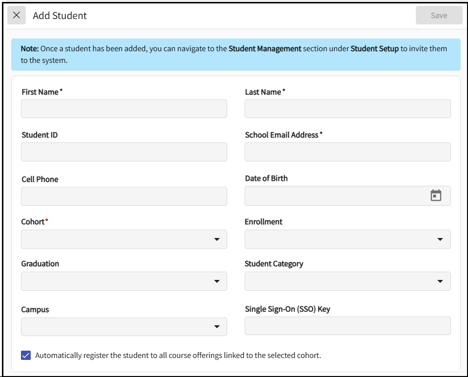
Task: Expand the Graduation dropdown
Action: coord(124,281)
